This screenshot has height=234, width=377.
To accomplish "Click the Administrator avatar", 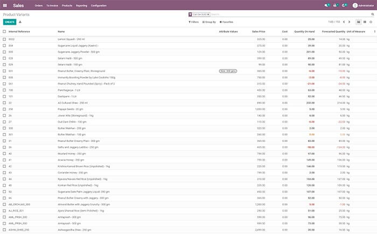I will coord(355,5).
